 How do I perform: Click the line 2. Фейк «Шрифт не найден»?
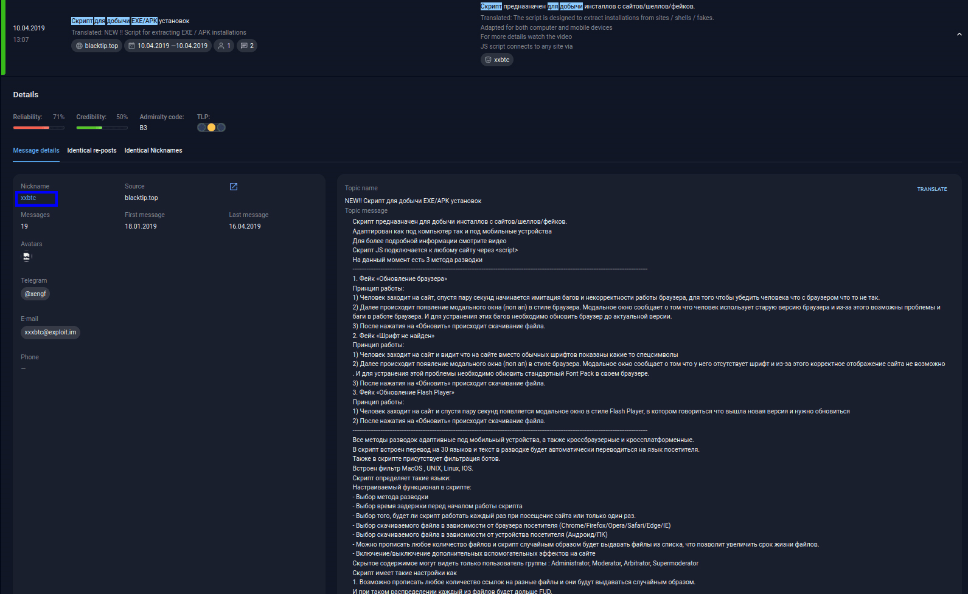(394, 336)
